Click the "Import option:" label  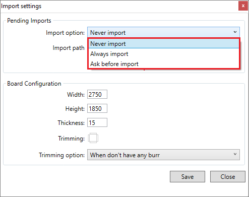(x=65, y=33)
